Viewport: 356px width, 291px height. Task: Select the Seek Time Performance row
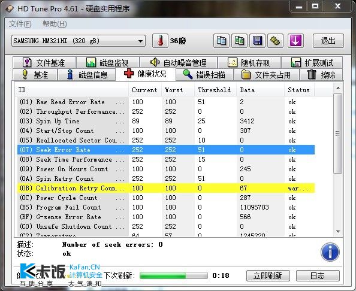pyautogui.click(x=166, y=159)
